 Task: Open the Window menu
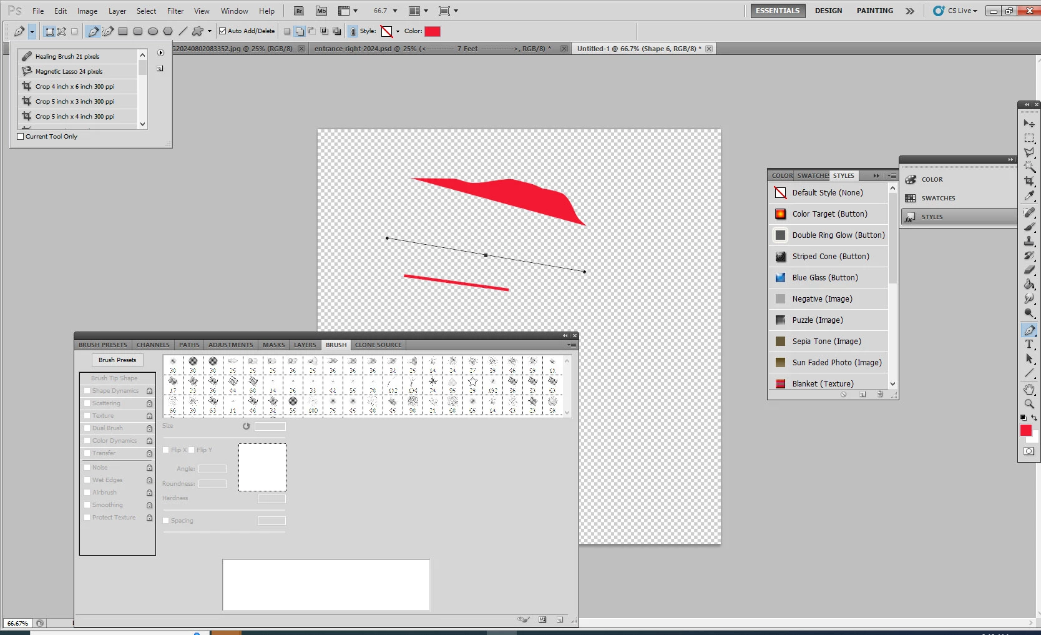click(x=234, y=11)
